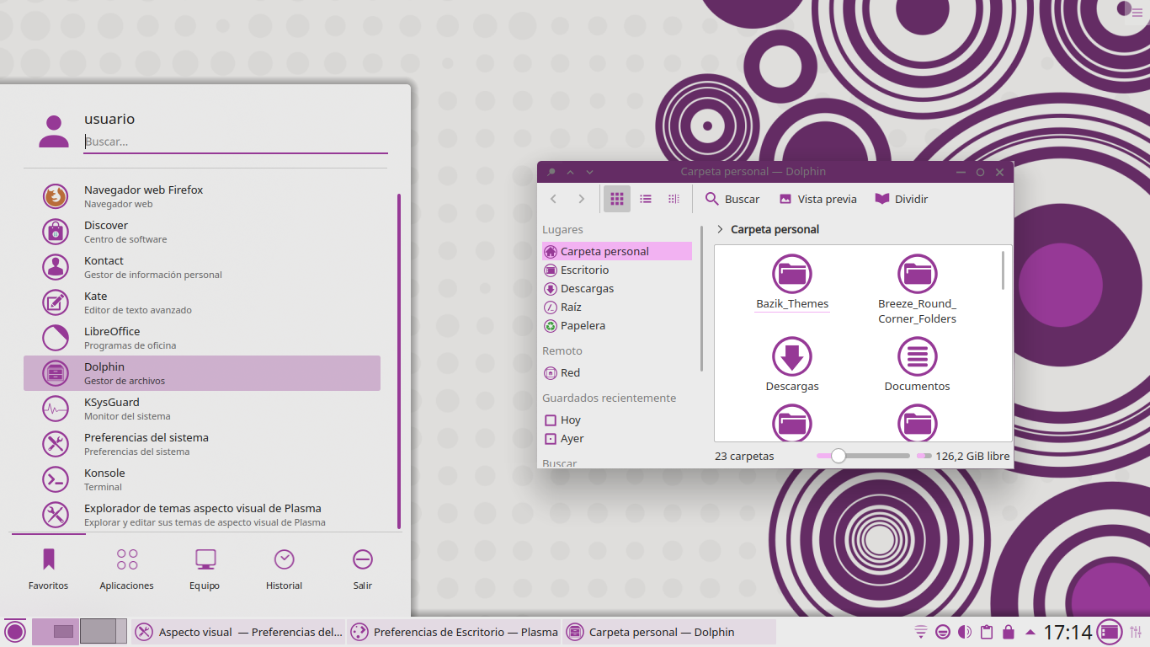
Task: Expand breadcrumb arrow before Carpeta personal
Action: coord(720,229)
